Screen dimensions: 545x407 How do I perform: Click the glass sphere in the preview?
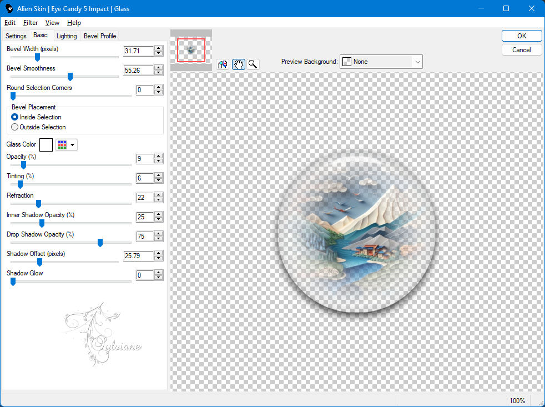(357, 232)
